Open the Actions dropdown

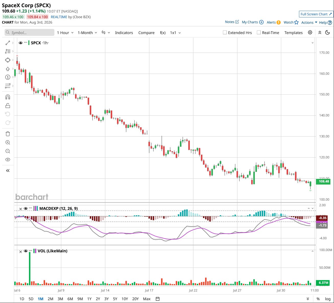pyautogui.click(x=309, y=23)
